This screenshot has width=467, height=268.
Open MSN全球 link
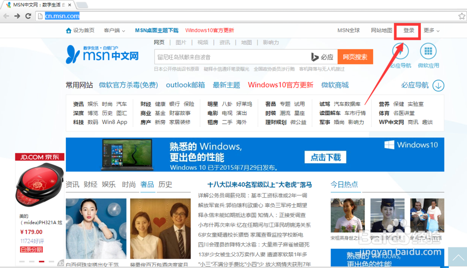348,30
